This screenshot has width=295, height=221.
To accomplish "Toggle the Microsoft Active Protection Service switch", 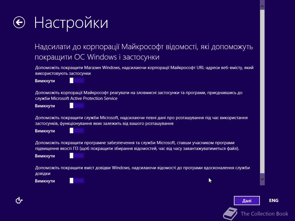I will (x=77, y=106).
